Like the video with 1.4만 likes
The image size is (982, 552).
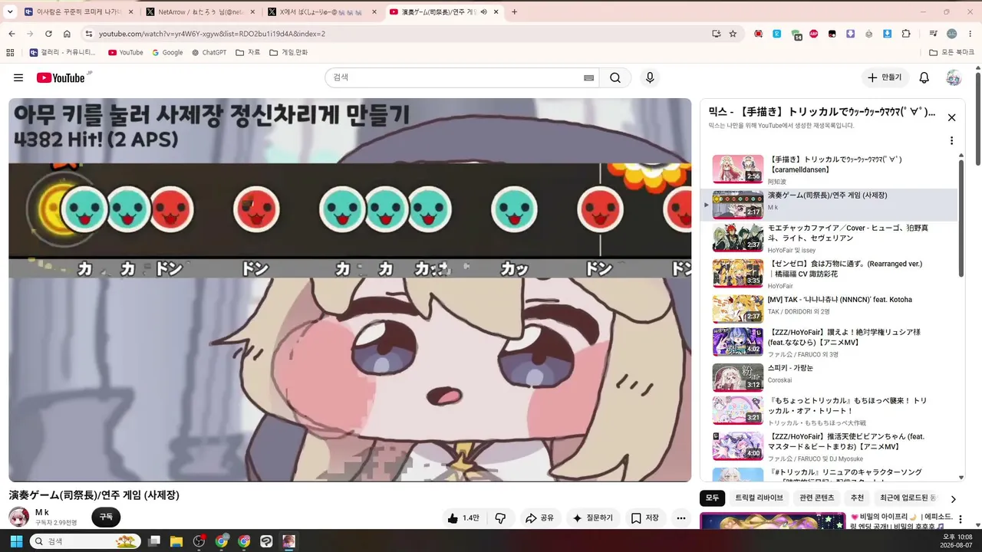point(463,518)
